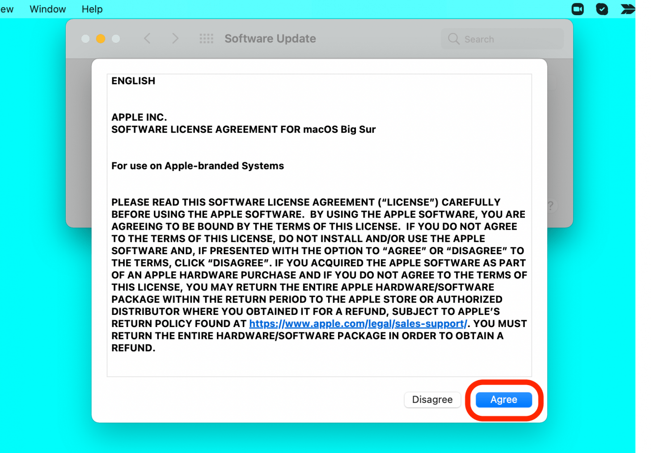Open the Apple sales-support hyperlink
This screenshot has height=453, width=651.
(x=357, y=323)
